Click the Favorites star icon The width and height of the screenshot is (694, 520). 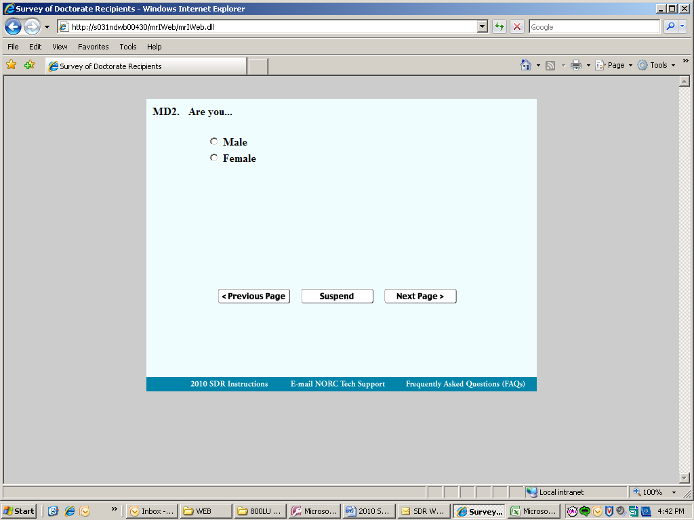[11, 65]
